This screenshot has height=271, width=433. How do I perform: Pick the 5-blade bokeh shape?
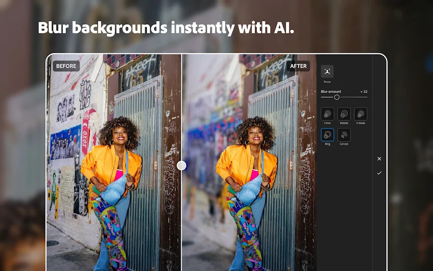[361, 114]
